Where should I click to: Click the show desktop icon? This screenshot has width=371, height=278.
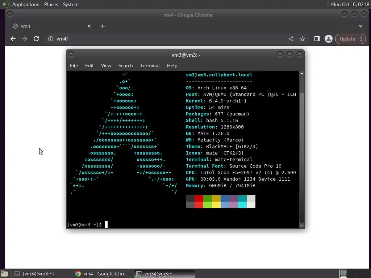tap(4, 274)
